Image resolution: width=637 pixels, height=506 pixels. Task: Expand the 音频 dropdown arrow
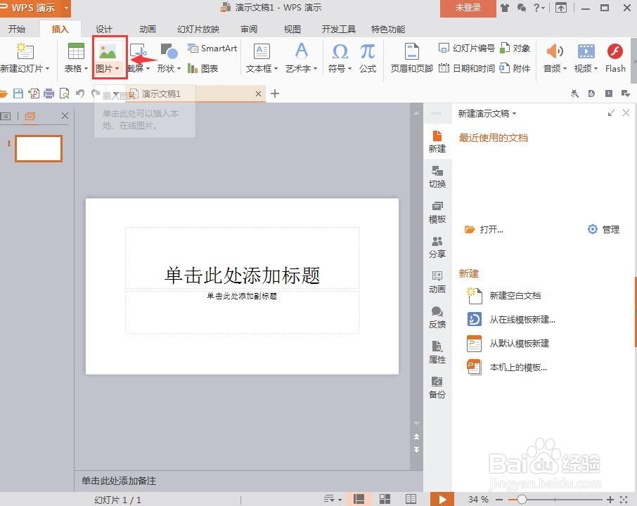(x=565, y=69)
